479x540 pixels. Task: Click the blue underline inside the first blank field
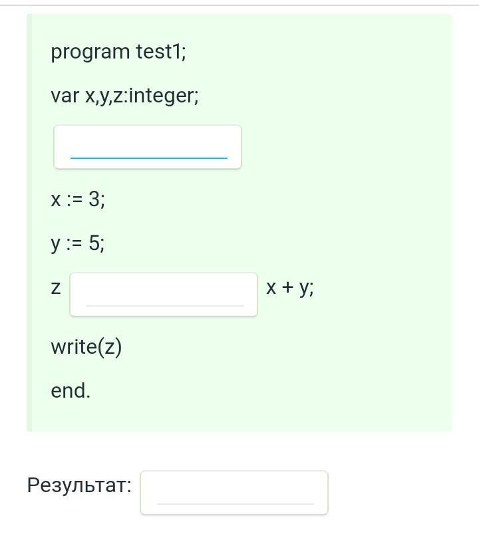point(149,158)
